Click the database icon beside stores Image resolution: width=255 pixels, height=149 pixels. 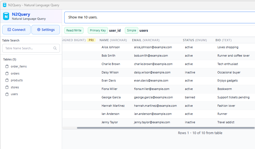pyautogui.click(x=7, y=87)
